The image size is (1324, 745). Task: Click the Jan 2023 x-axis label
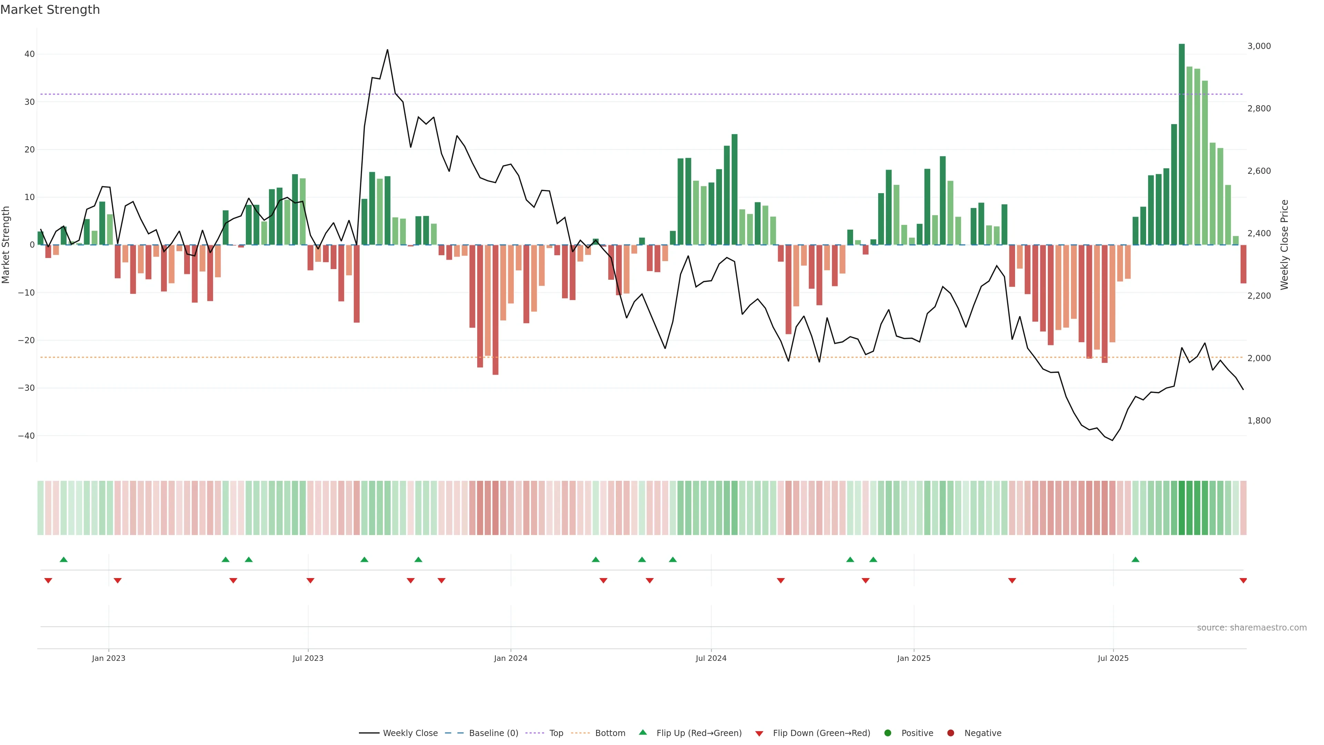(109, 658)
